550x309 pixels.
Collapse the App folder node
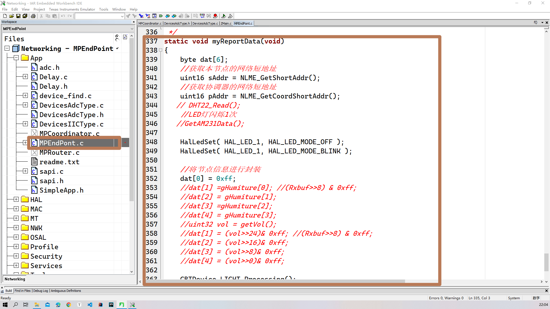tap(16, 58)
